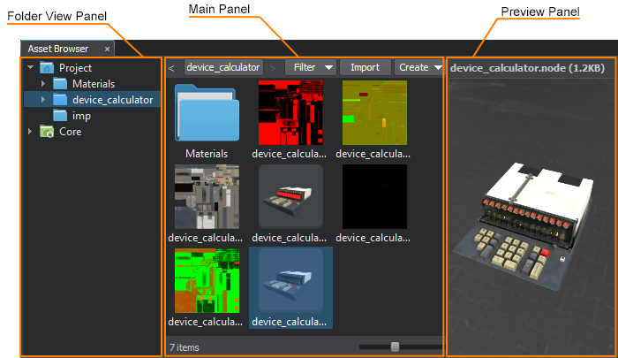Viewport: 618px width, 358px height.
Task: Select the unselected calculator node icon in middle row
Action: pos(290,196)
